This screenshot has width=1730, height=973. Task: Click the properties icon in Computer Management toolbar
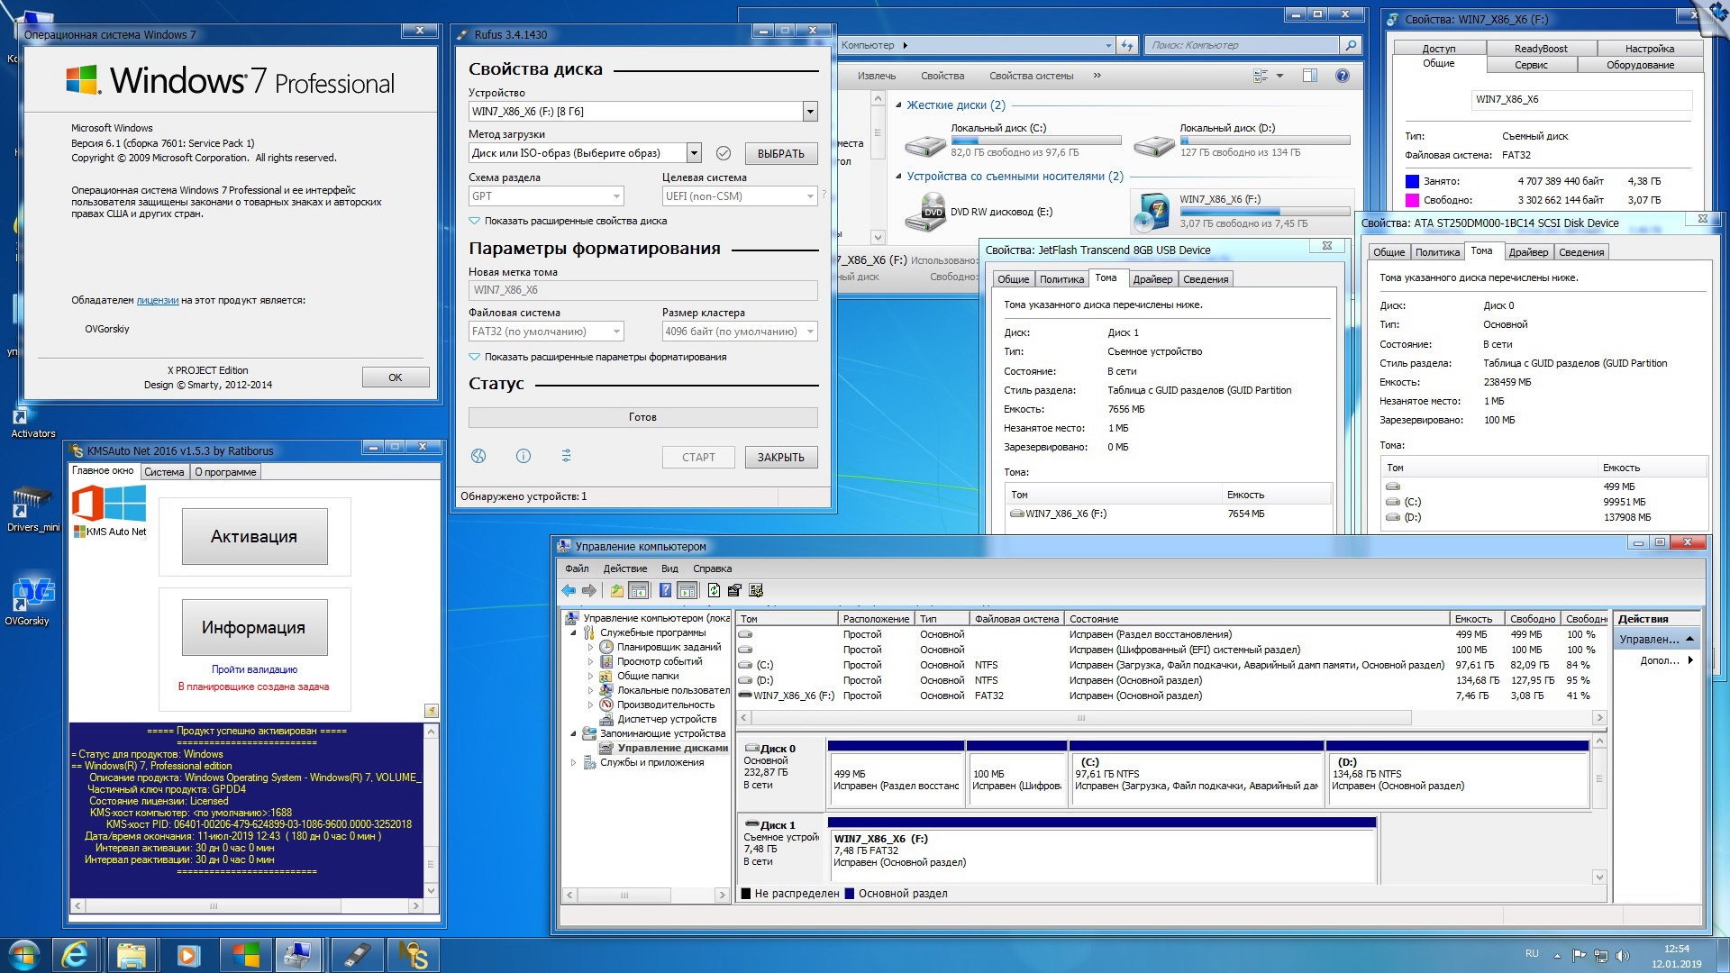pyautogui.click(x=734, y=590)
